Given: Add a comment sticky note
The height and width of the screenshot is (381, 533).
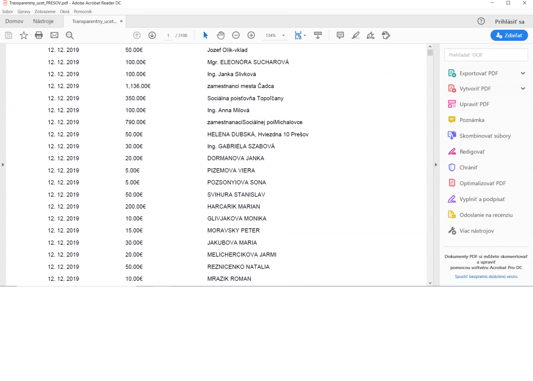Looking at the screenshot, I should coord(340,36).
